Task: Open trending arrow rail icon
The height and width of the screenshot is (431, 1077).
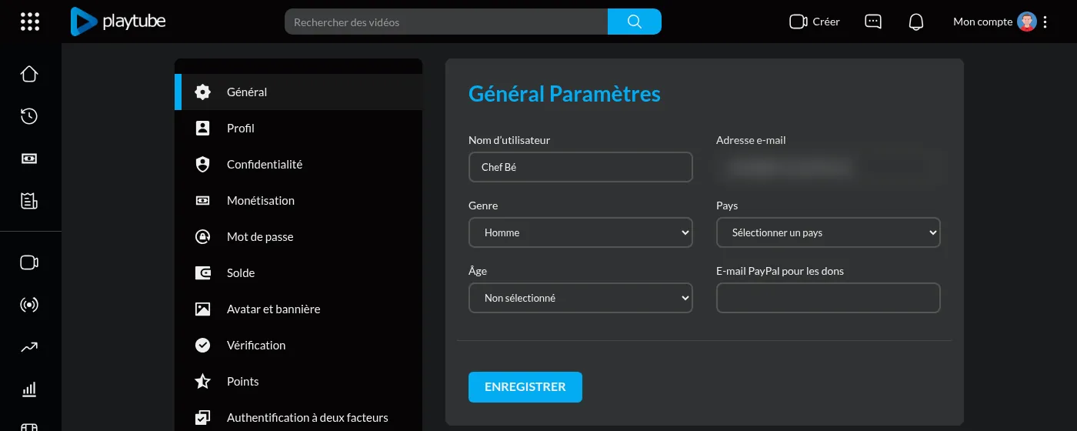Action: (x=29, y=347)
